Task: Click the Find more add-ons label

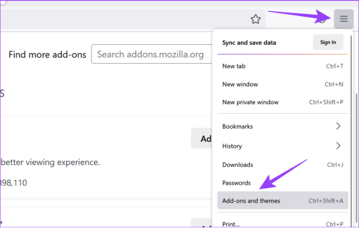Action: (47, 55)
